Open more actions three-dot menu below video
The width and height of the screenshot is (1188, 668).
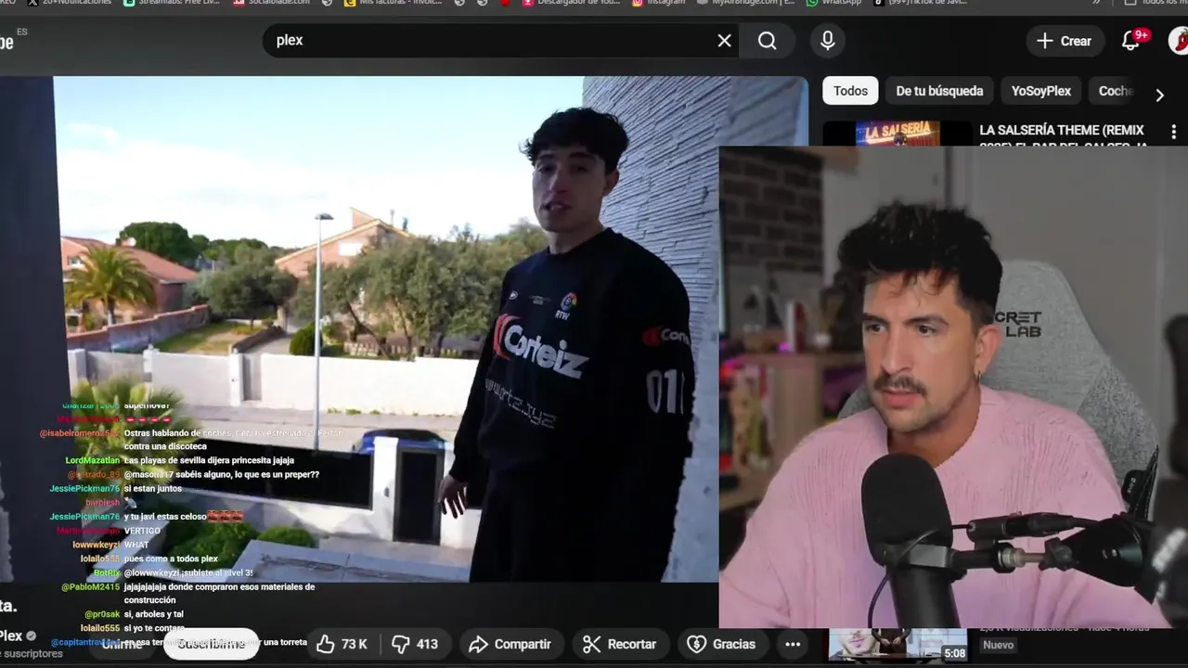pyautogui.click(x=793, y=644)
